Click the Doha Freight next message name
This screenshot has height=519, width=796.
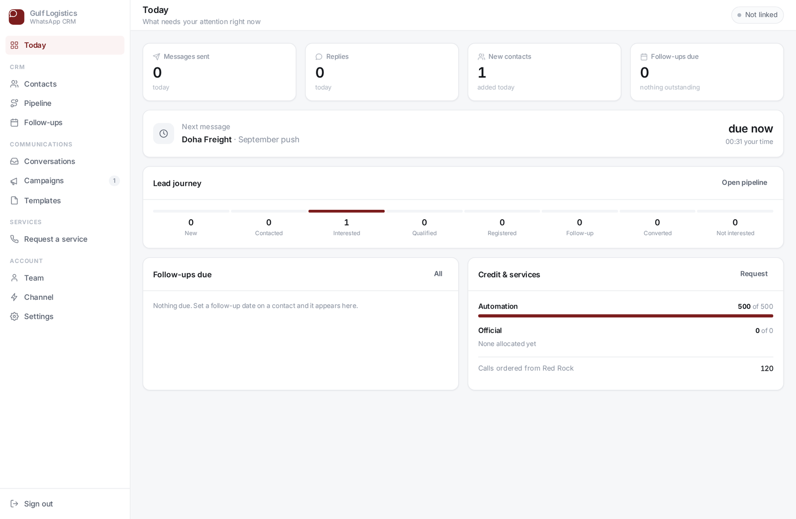(x=206, y=140)
